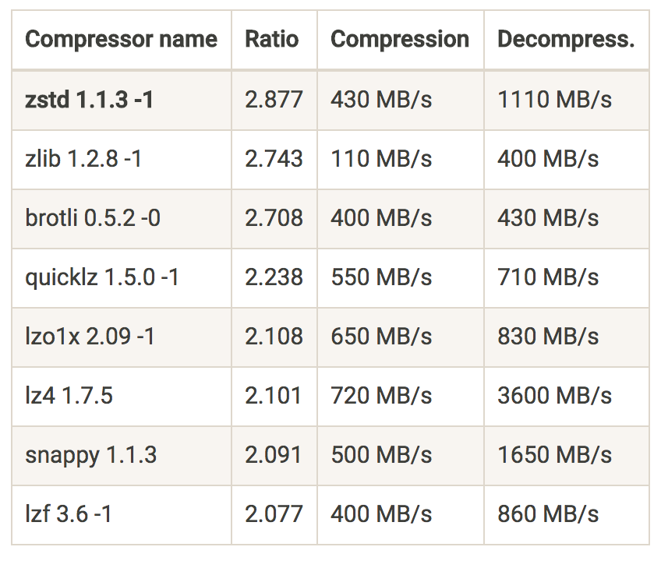The height and width of the screenshot is (561, 661).
Task: Click the 'brotli 0.5.2 -0' cell
Action: point(93,217)
